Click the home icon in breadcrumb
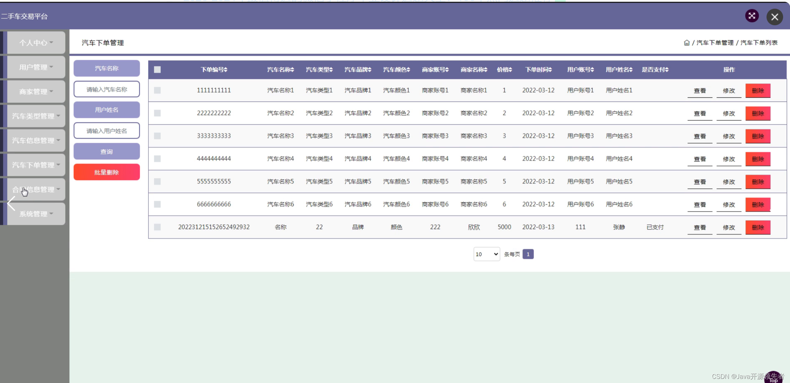Viewport: 790px width, 383px height. 686,43
